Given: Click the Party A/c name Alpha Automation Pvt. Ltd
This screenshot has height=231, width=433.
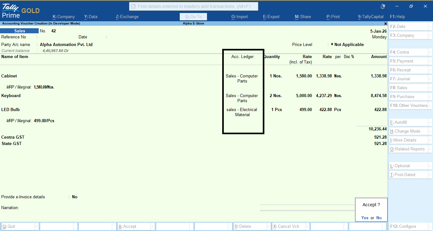Looking at the screenshot, I should [66, 45].
